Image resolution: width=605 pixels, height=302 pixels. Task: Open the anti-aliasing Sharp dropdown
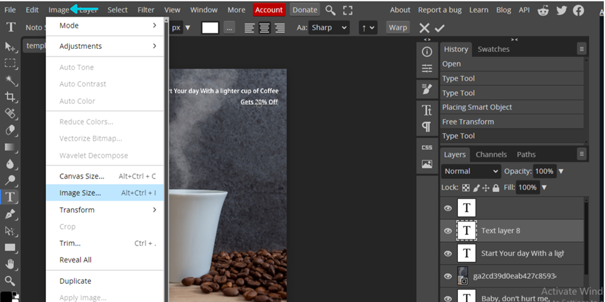tap(329, 28)
